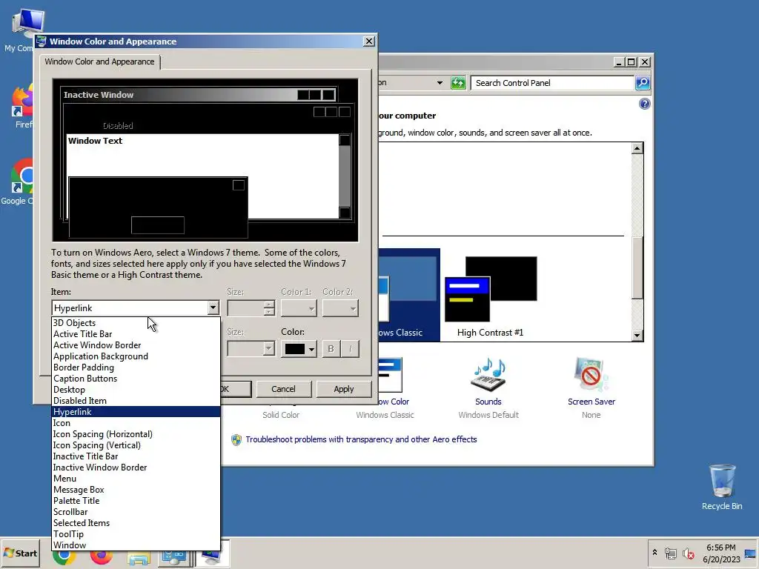This screenshot has width=759, height=569.
Task: Pick 'Inactive Title Bar' from the list
Action: click(x=136, y=456)
